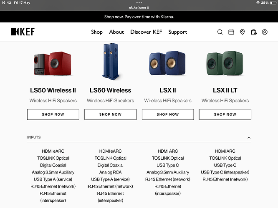The image size is (278, 208).
Task: Click the LS60 Wireless title
Action: click(x=110, y=90)
